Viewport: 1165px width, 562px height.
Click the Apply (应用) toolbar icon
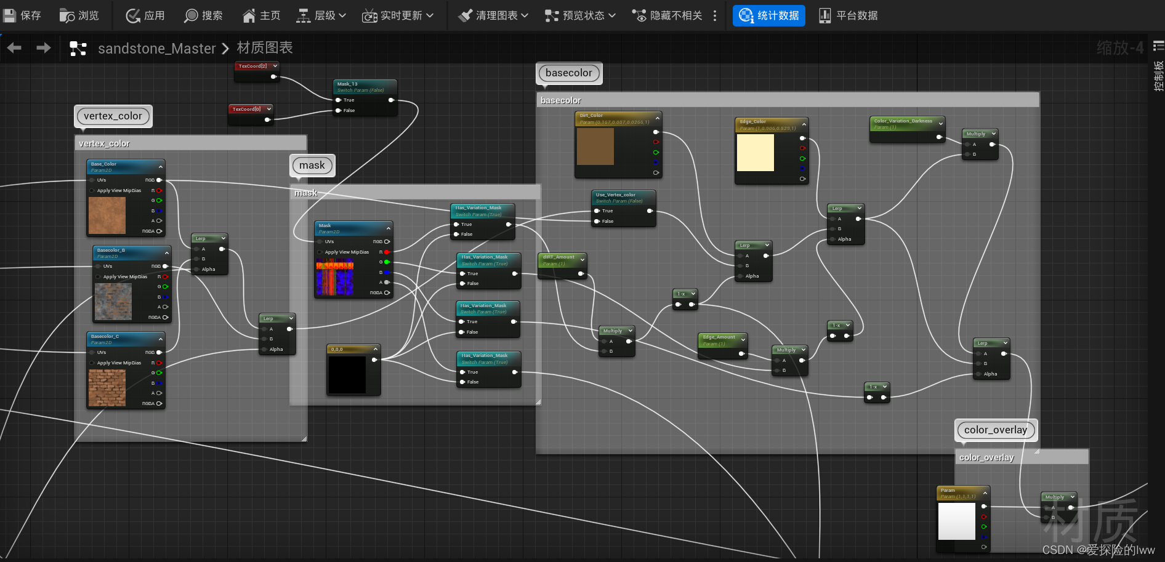pyautogui.click(x=133, y=15)
